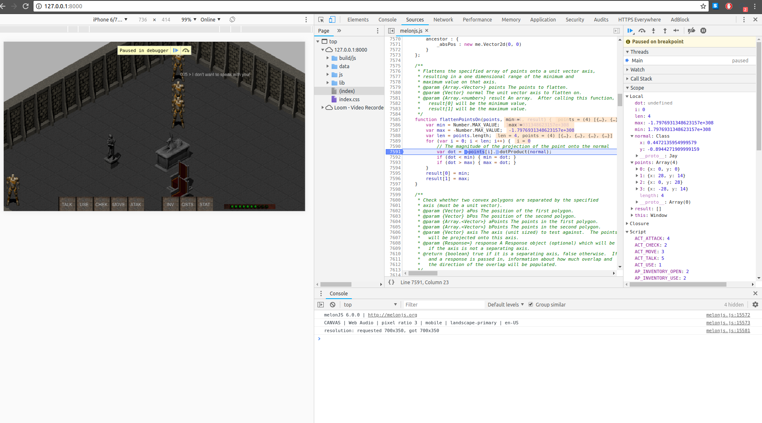This screenshot has width=762, height=423.
Task: Open DevTools customize menu
Action: [744, 19]
